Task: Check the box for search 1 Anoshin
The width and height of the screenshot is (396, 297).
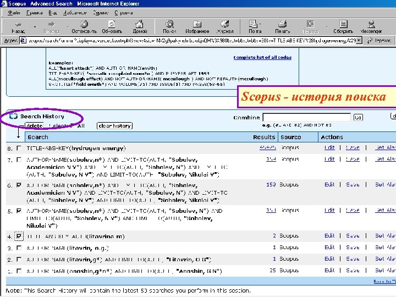Action: coord(19,271)
